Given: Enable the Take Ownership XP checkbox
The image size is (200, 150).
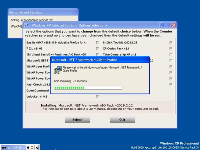Looking at the screenshot, I should [x=171, y=54].
